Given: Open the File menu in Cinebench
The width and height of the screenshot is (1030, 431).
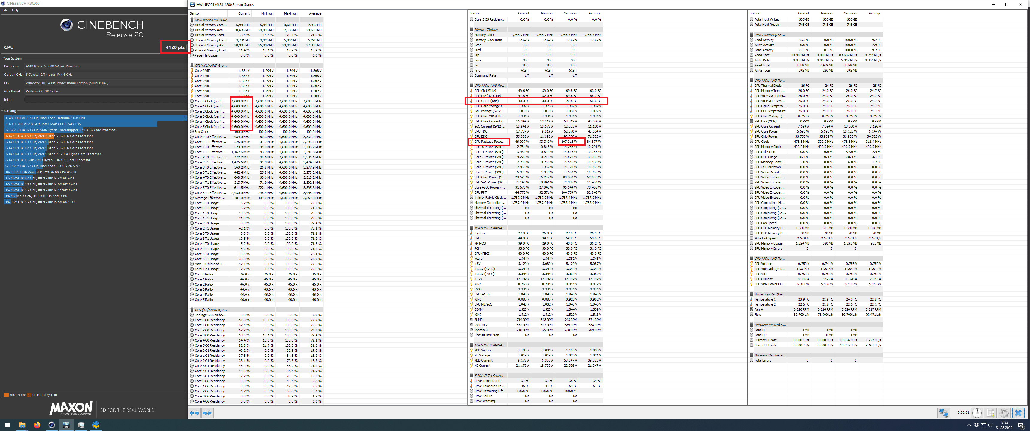Looking at the screenshot, I should (x=5, y=10).
